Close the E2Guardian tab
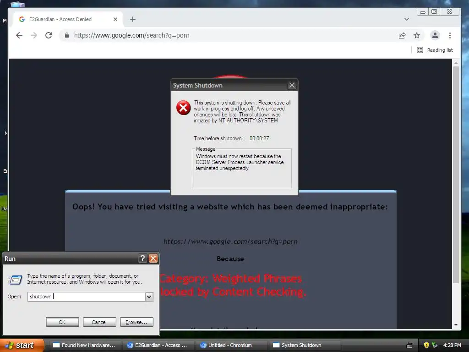 click(115, 19)
